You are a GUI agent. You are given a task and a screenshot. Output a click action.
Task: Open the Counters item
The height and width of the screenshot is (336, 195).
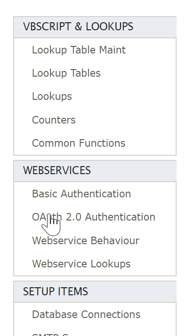54,120
